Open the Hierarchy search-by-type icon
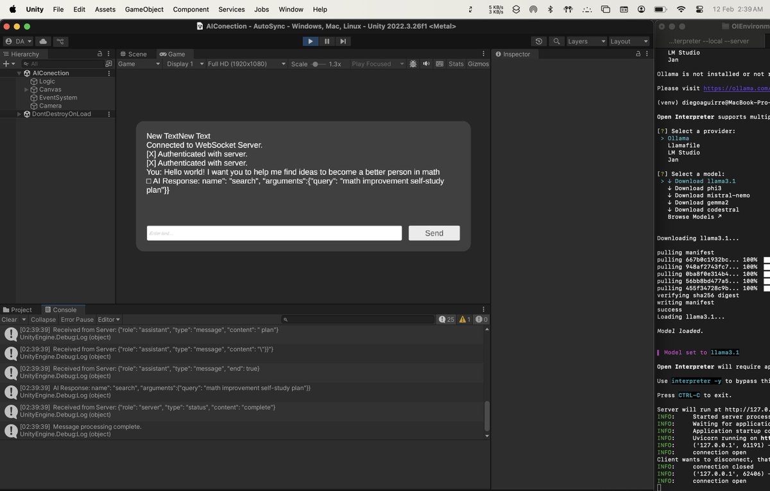The image size is (770, 491). click(x=108, y=64)
